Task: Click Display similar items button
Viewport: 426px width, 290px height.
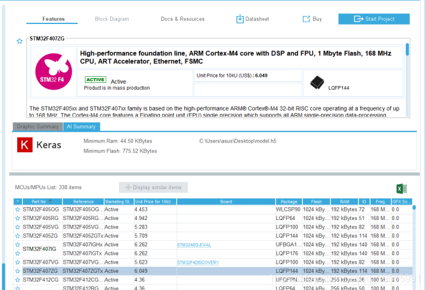Action: (153, 187)
